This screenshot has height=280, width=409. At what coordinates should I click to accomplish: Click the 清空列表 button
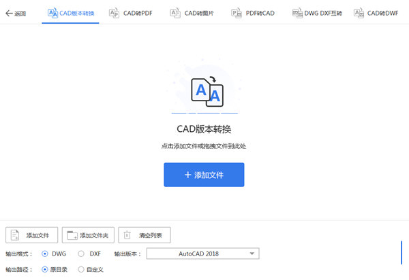[x=145, y=235]
